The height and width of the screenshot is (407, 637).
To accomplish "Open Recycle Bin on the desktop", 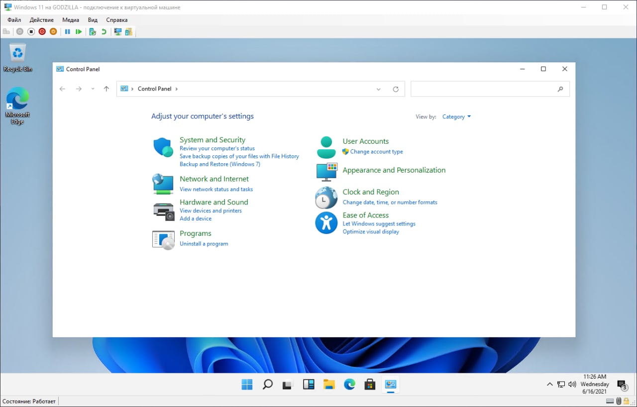I will (x=18, y=58).
